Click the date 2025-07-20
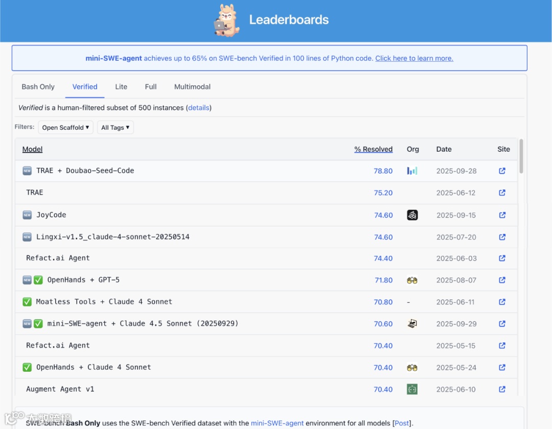 (456, 237)
